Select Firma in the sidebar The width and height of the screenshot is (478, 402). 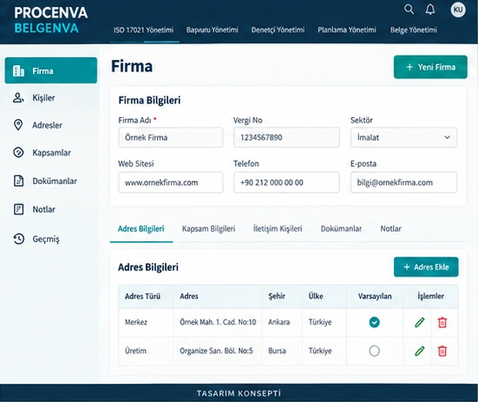pos(51,70)
